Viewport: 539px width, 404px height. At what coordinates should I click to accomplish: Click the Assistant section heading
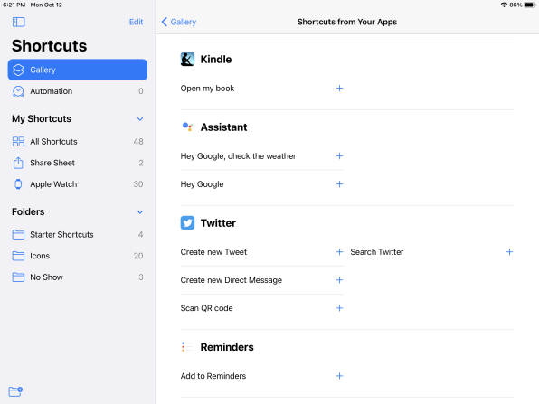click(x=223, y=127)
